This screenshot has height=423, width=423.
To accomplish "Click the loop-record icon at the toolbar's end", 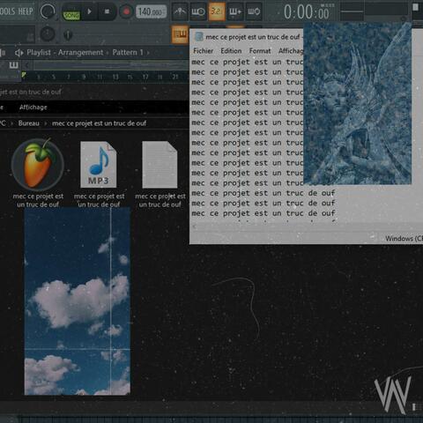I will tap(254, 11).
